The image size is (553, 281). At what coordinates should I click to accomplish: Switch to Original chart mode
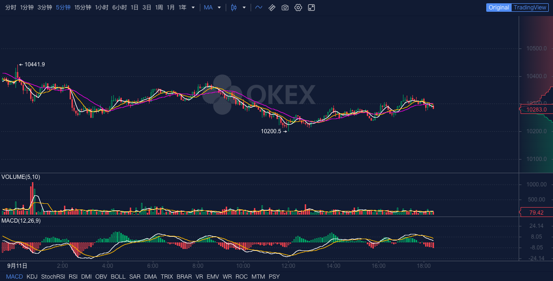point(498,8)
